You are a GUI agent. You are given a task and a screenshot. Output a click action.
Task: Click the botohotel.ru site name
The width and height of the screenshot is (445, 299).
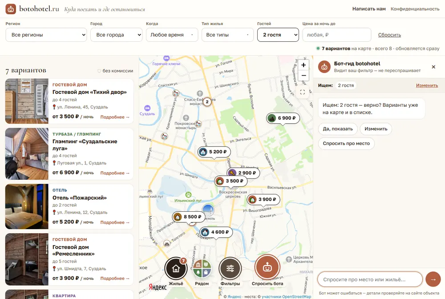39,9
